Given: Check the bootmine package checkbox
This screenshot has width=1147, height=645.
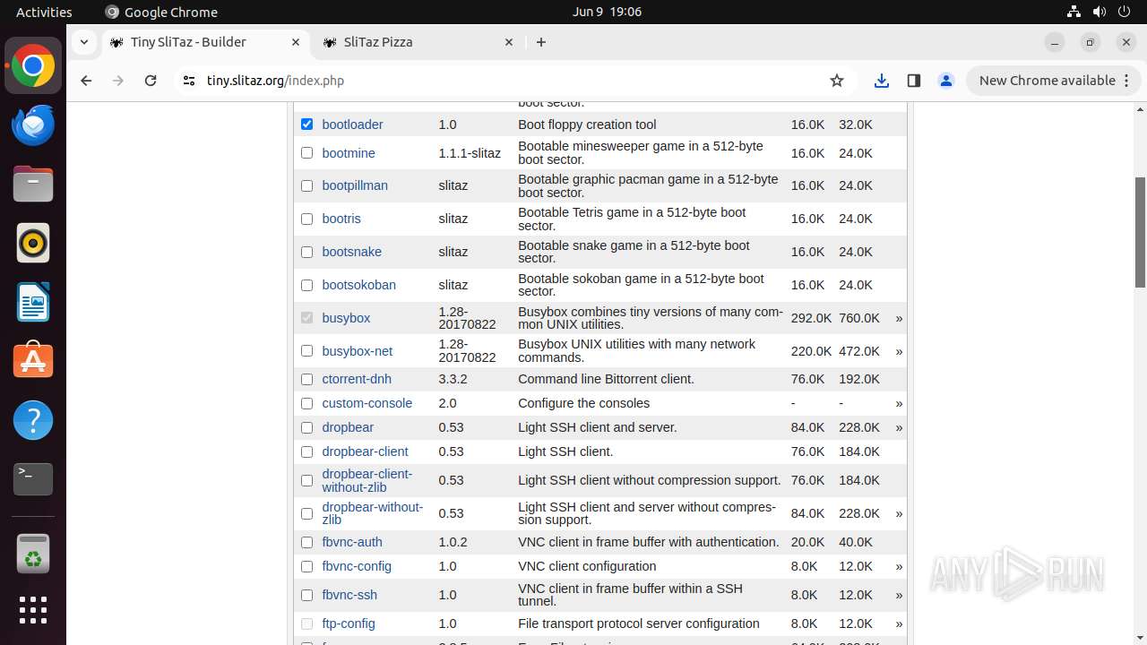Looking at the screenshot, I should pyautogui.click(x=306, y=153).
